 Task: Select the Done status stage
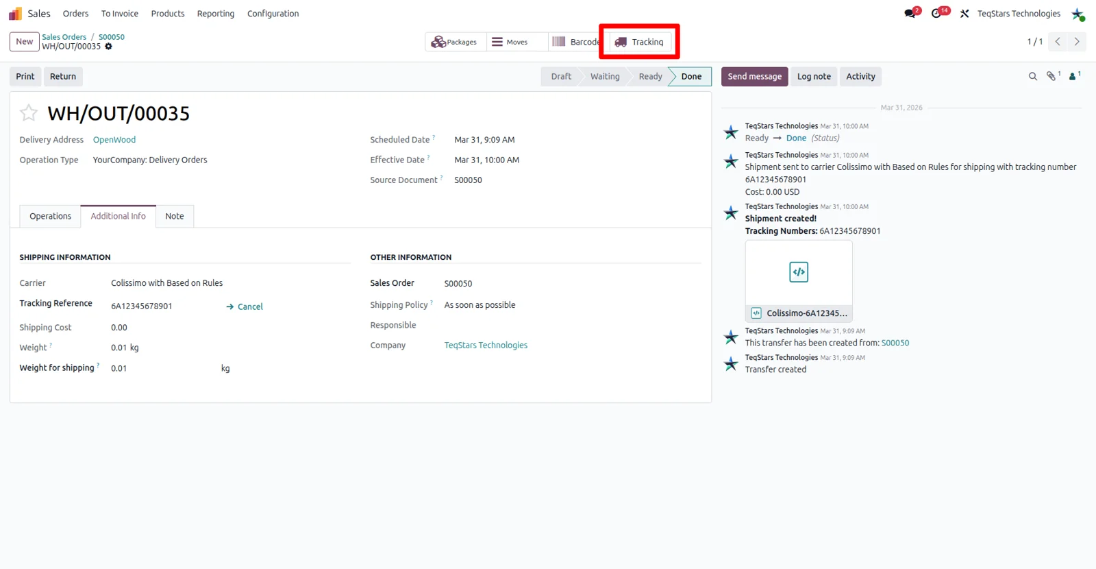[690, 77]
